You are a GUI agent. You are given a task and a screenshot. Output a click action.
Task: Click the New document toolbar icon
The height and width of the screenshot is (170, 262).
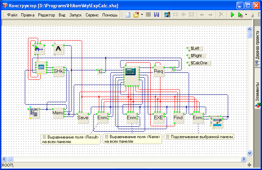tap(128, 15)
